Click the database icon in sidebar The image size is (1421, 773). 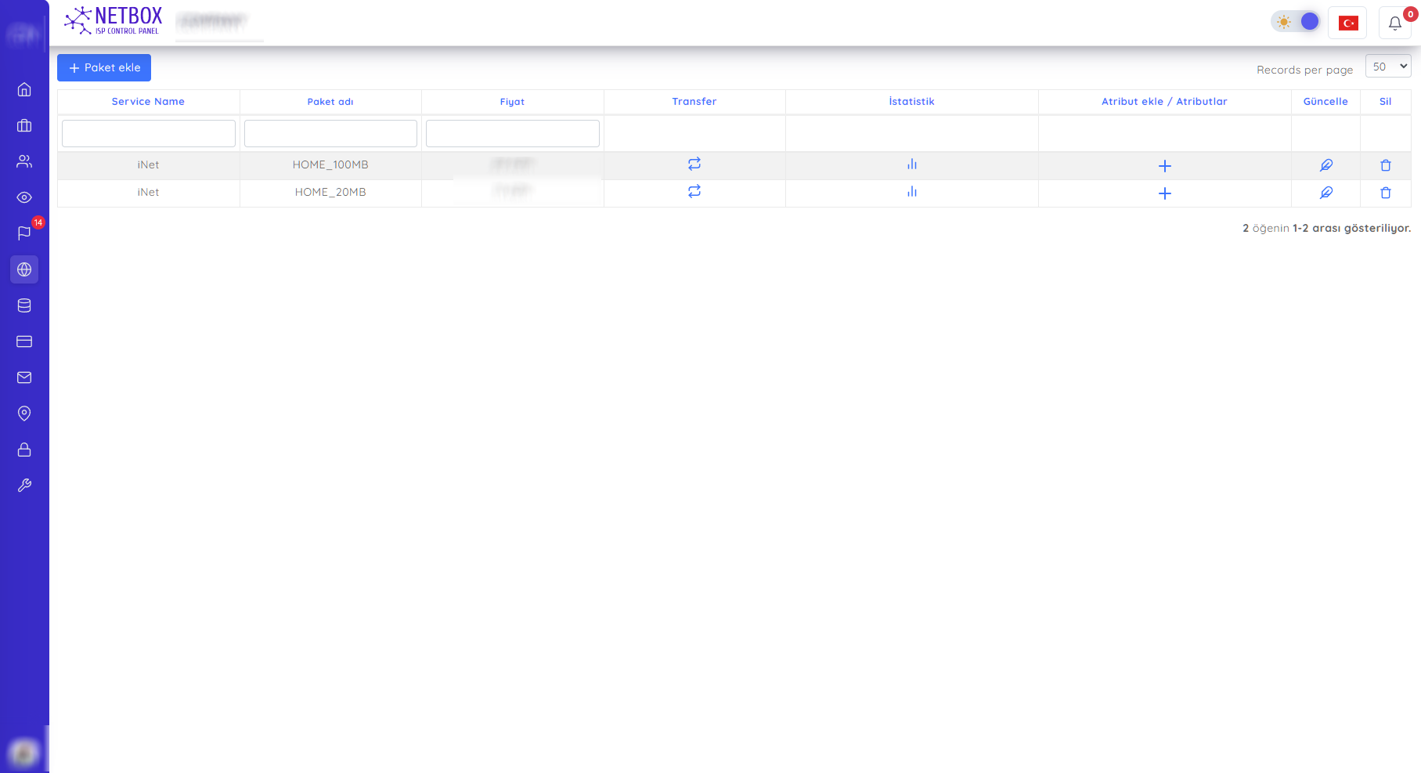coord(24,305)
